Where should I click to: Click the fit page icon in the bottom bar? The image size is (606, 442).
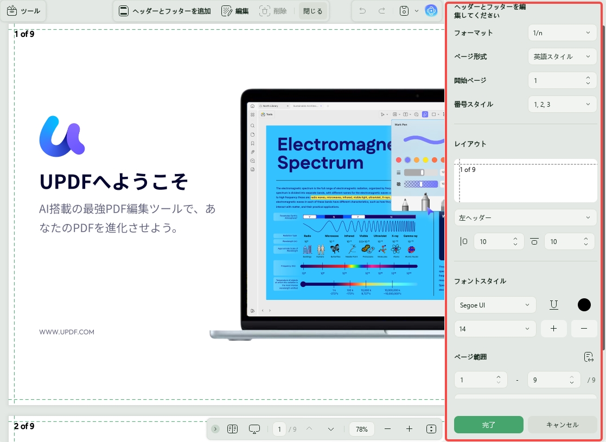click(431, 429)
